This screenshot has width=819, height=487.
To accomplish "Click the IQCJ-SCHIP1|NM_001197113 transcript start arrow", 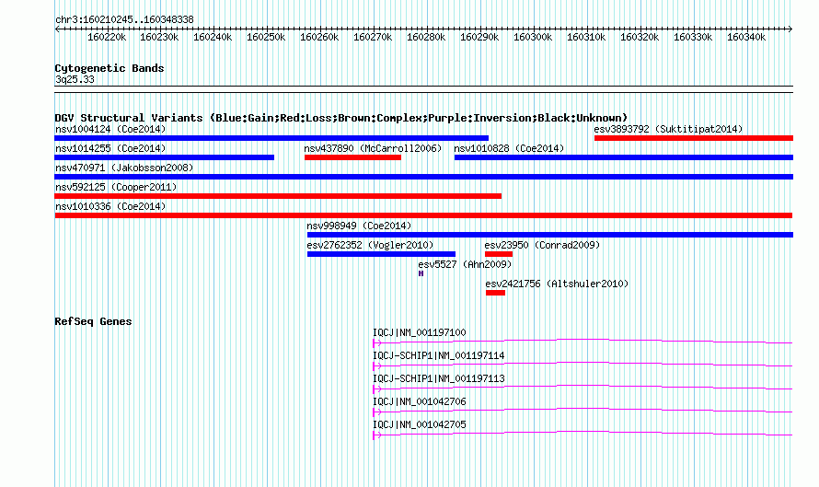I will pos(377,389).
